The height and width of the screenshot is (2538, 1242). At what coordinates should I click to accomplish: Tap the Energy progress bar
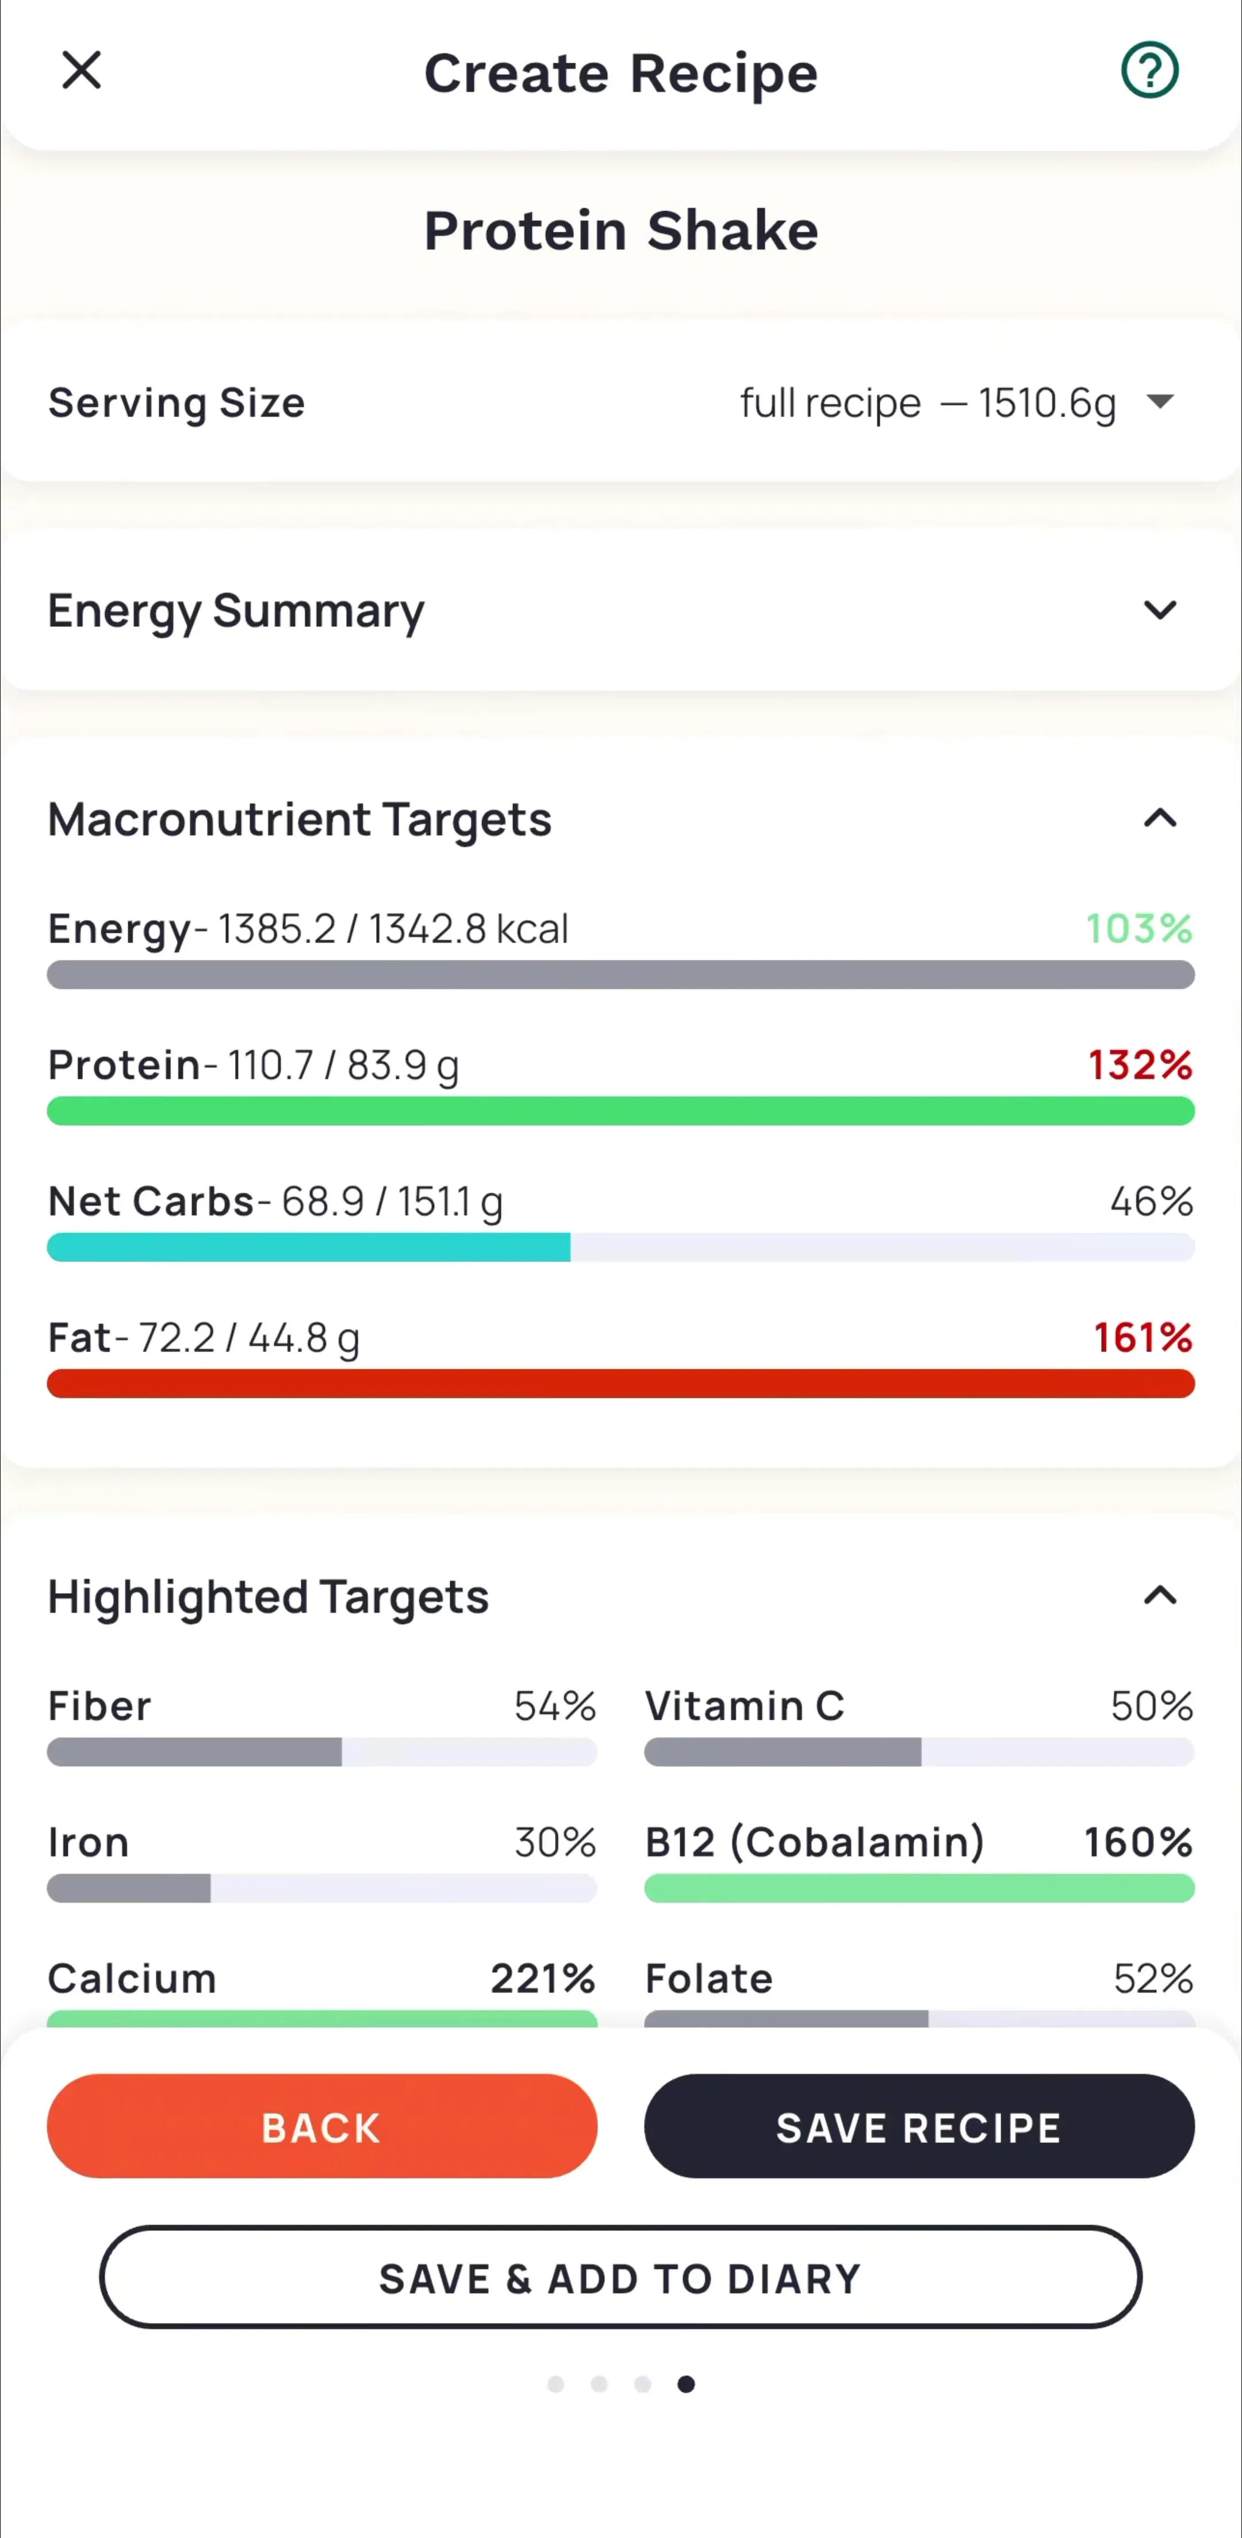(620, 975)
